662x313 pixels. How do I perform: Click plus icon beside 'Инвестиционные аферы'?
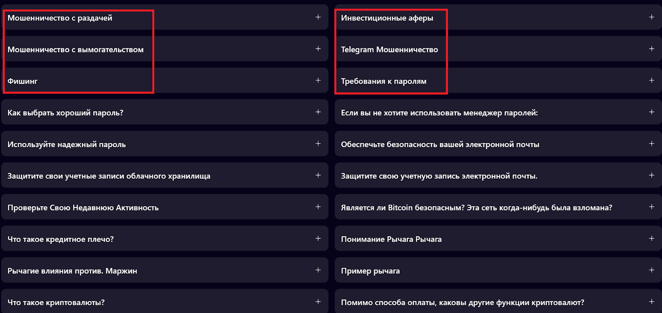click(651, 17)
